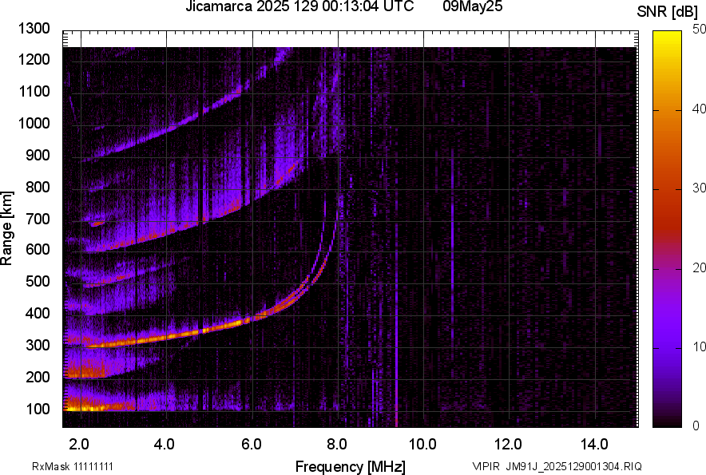Click colorbar tick value 0
Image resolution: width=706 pixels, height=475 pixels.
[696, 426]
